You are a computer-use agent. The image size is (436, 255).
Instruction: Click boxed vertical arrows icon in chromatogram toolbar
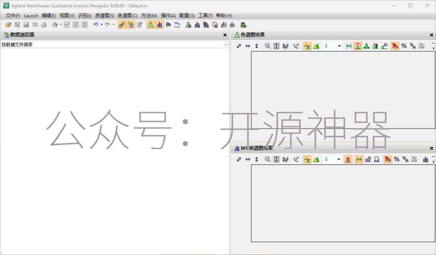point(277,46)
